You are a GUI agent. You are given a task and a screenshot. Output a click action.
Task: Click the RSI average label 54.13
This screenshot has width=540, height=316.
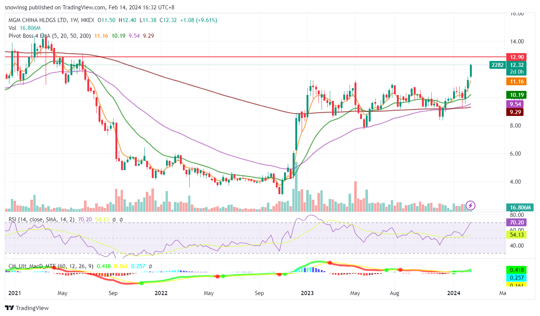pyautogui.click(x=516, y=235)
